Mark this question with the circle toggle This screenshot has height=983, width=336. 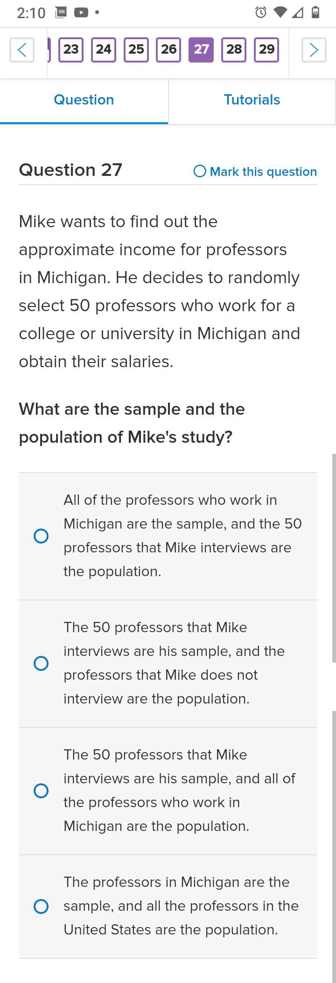pyautogui.click(x=200, y=171)
